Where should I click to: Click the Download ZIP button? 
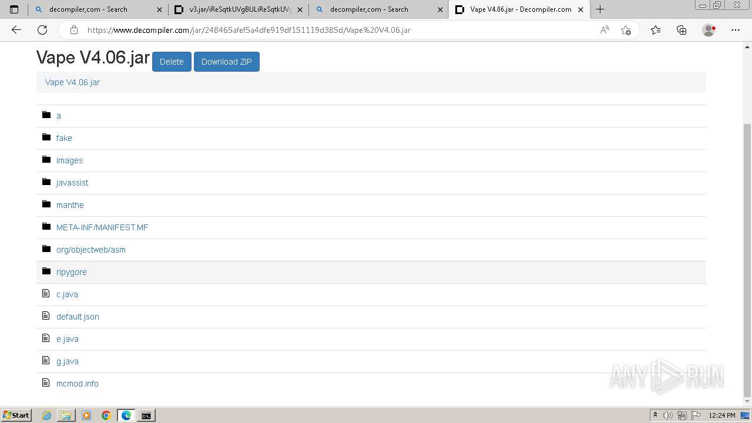tap(227, 62)
